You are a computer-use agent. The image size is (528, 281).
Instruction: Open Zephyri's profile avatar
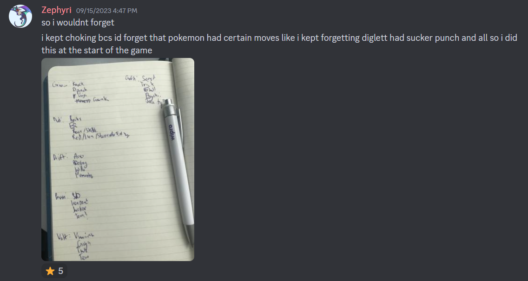pyautogui.click(x=20, y=16)
